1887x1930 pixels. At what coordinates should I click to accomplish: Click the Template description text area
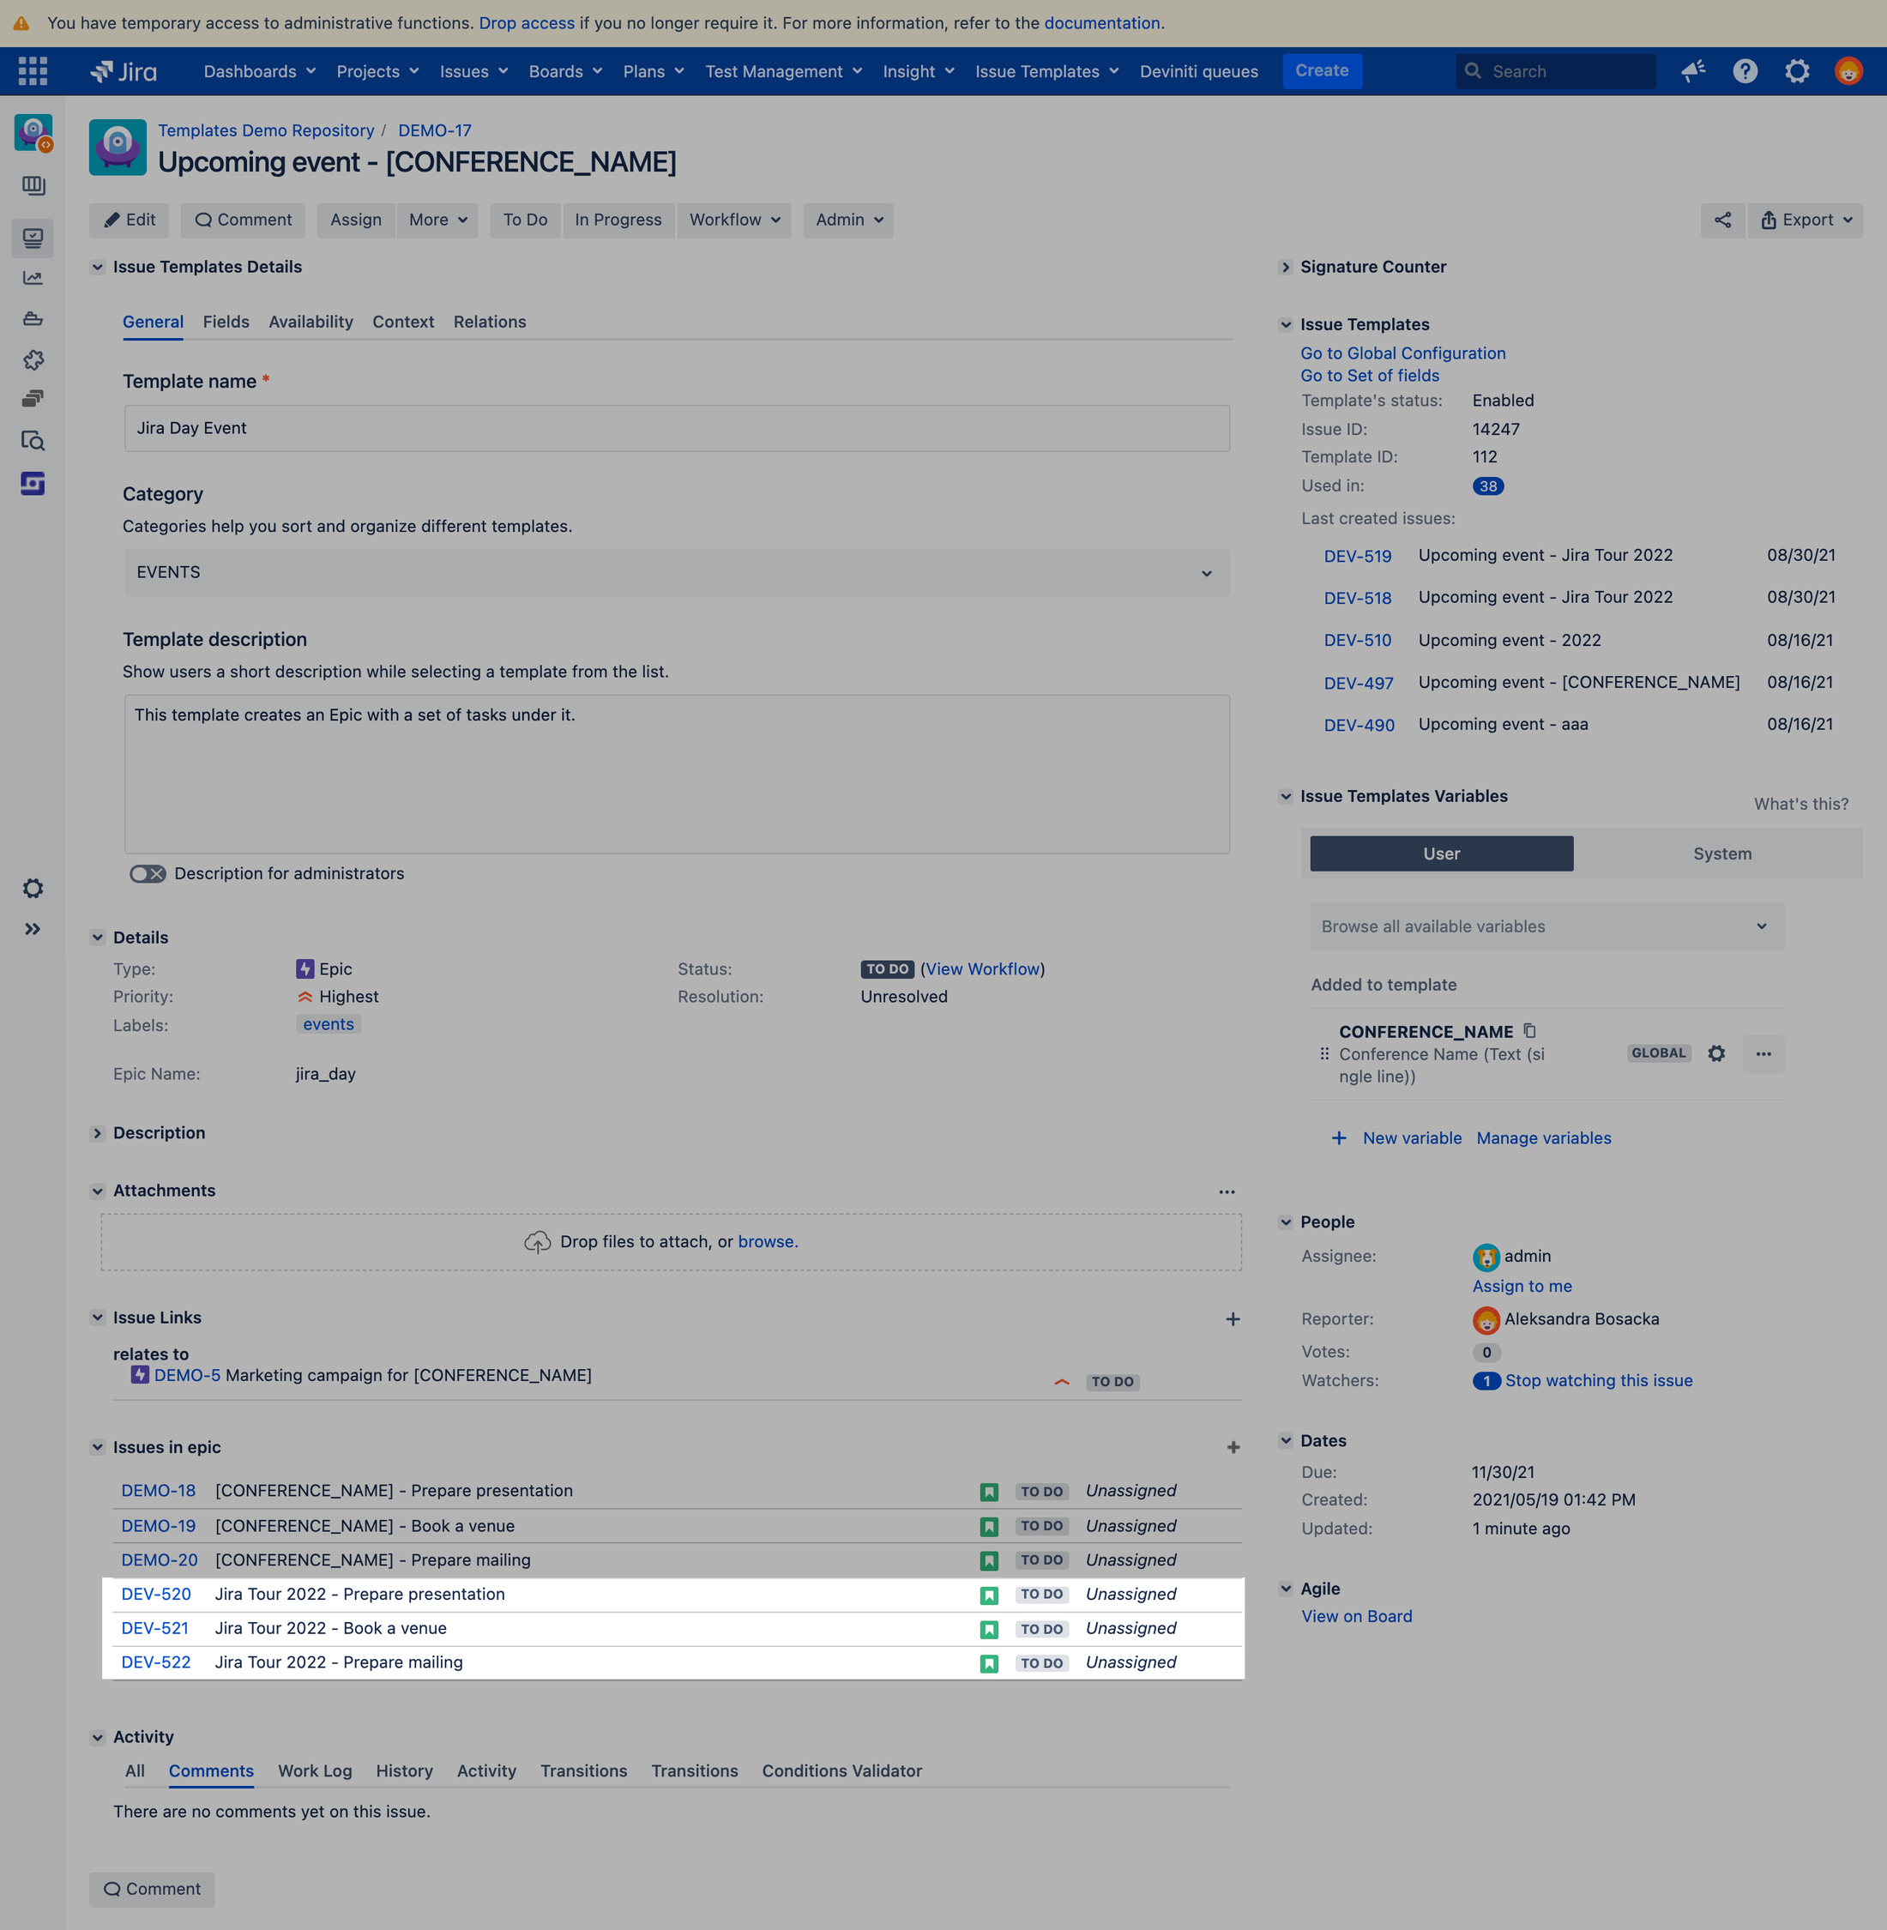[x=677, y=775]
